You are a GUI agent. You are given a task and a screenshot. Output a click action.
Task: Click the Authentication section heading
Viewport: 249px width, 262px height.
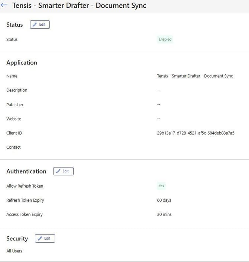tap(26, 171)
